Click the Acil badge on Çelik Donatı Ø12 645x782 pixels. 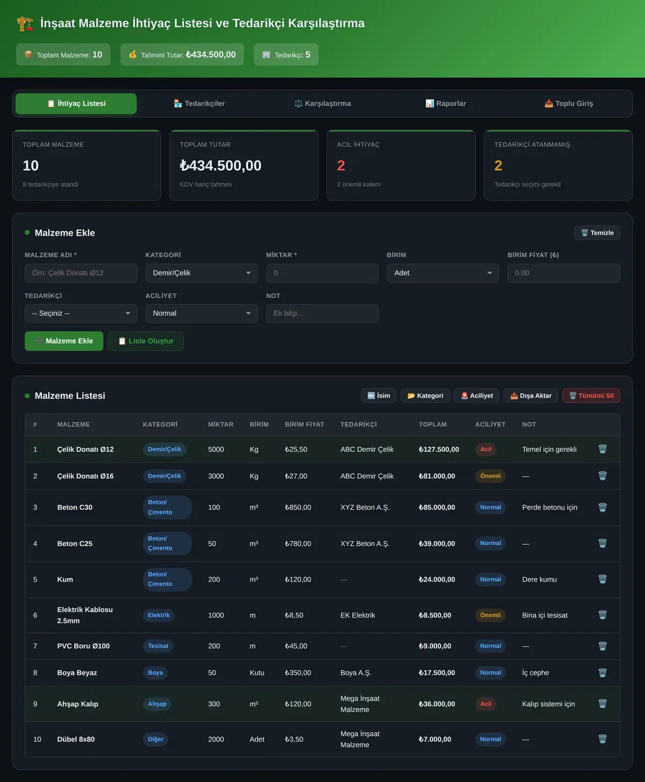[x=486, y=450]
